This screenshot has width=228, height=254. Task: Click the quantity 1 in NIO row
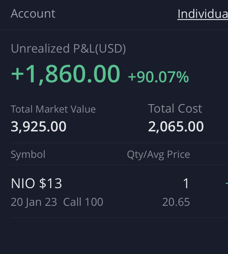[x=186, y=183]
